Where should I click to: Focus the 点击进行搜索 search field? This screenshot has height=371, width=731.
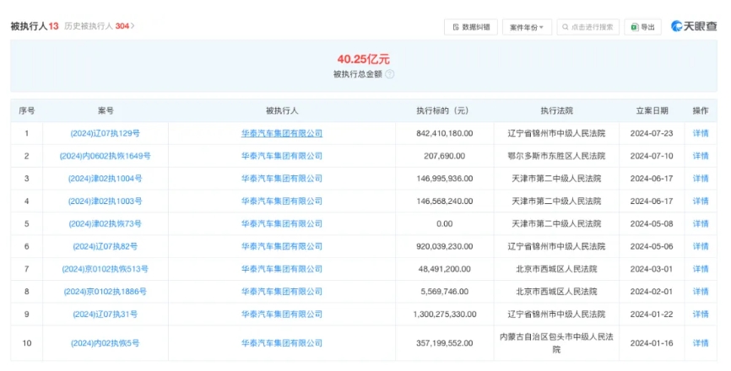(x=588, y=27)
